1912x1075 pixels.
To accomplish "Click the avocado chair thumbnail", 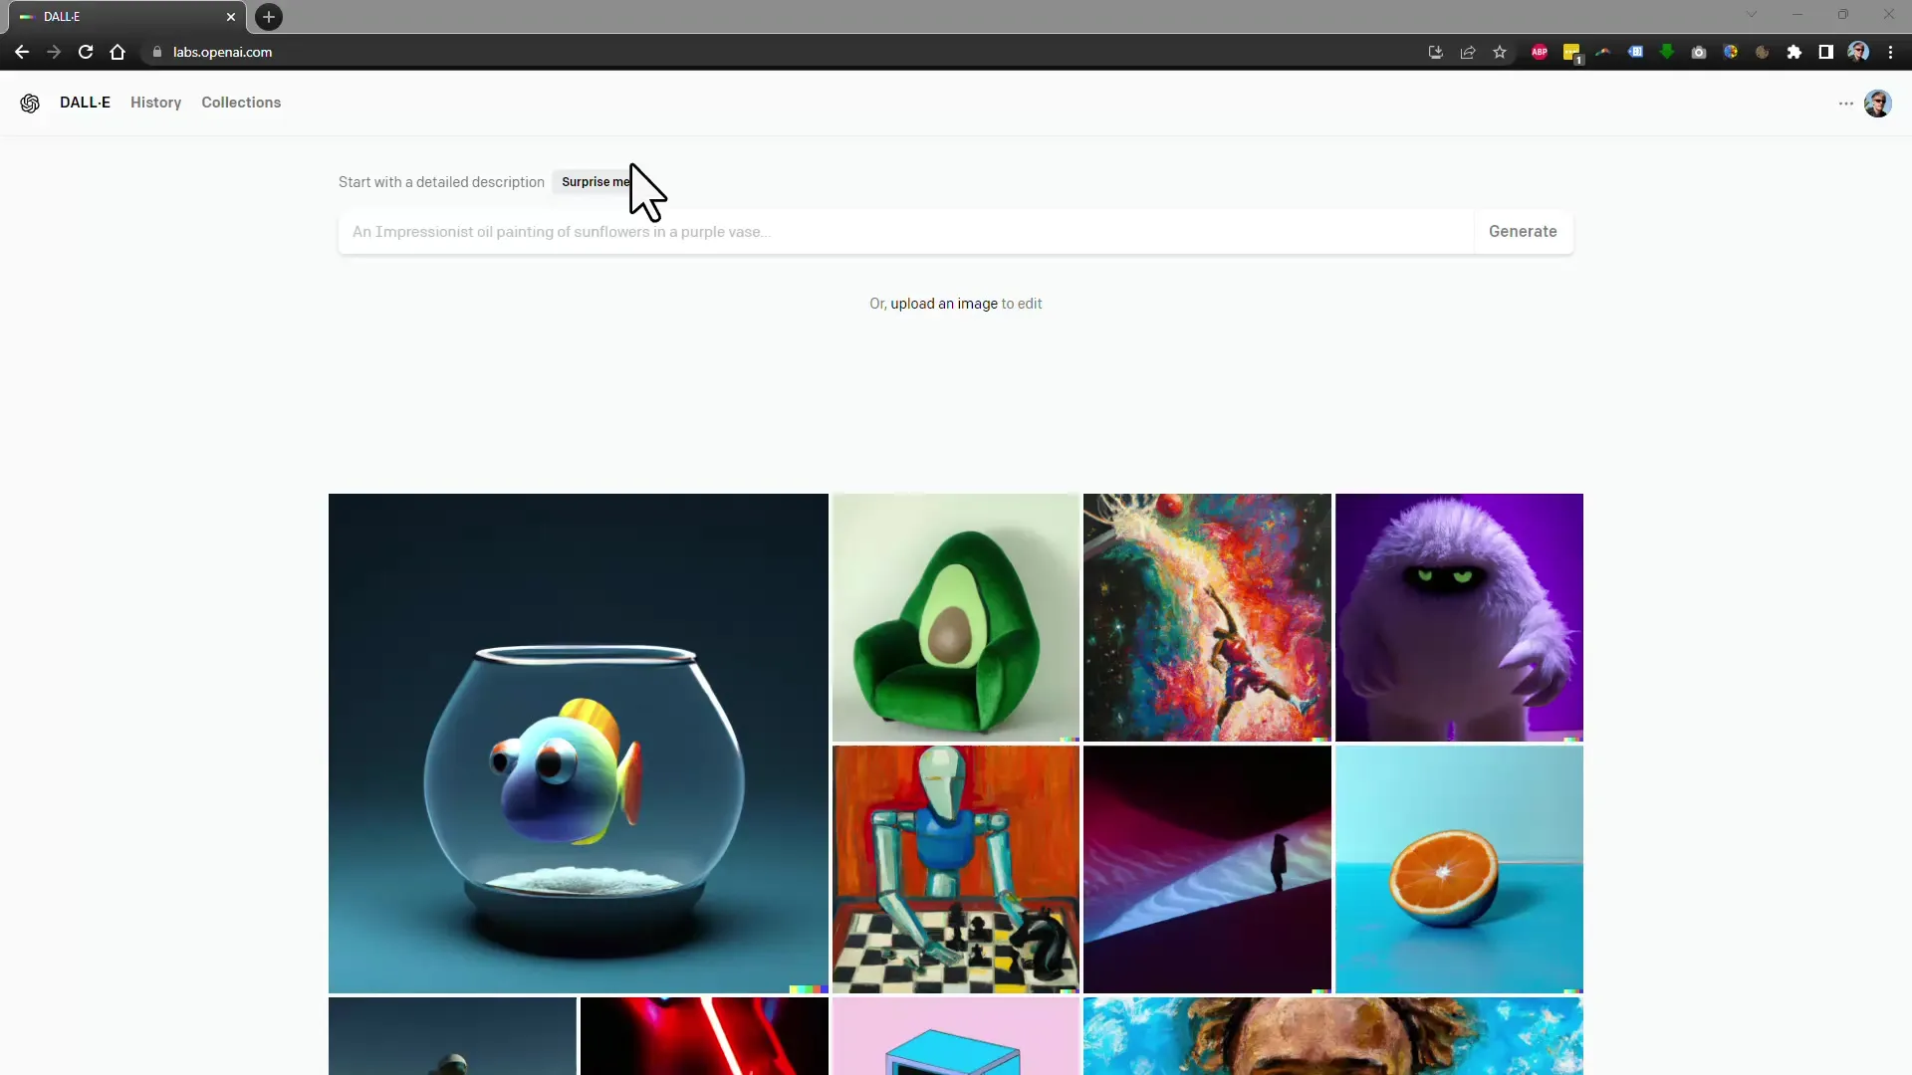I will 955,615.
